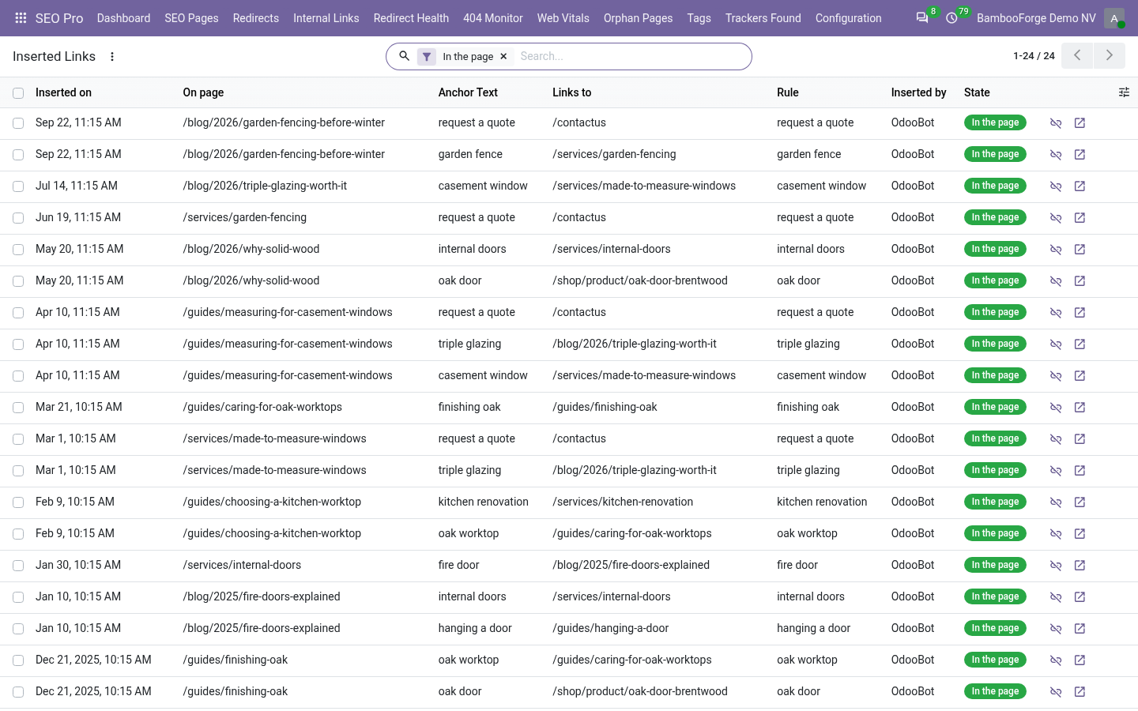Open the Inserted Links actions kebab menu
Image resolution: width=1138 pixels, height=711 pixels.
coord(112,57)
